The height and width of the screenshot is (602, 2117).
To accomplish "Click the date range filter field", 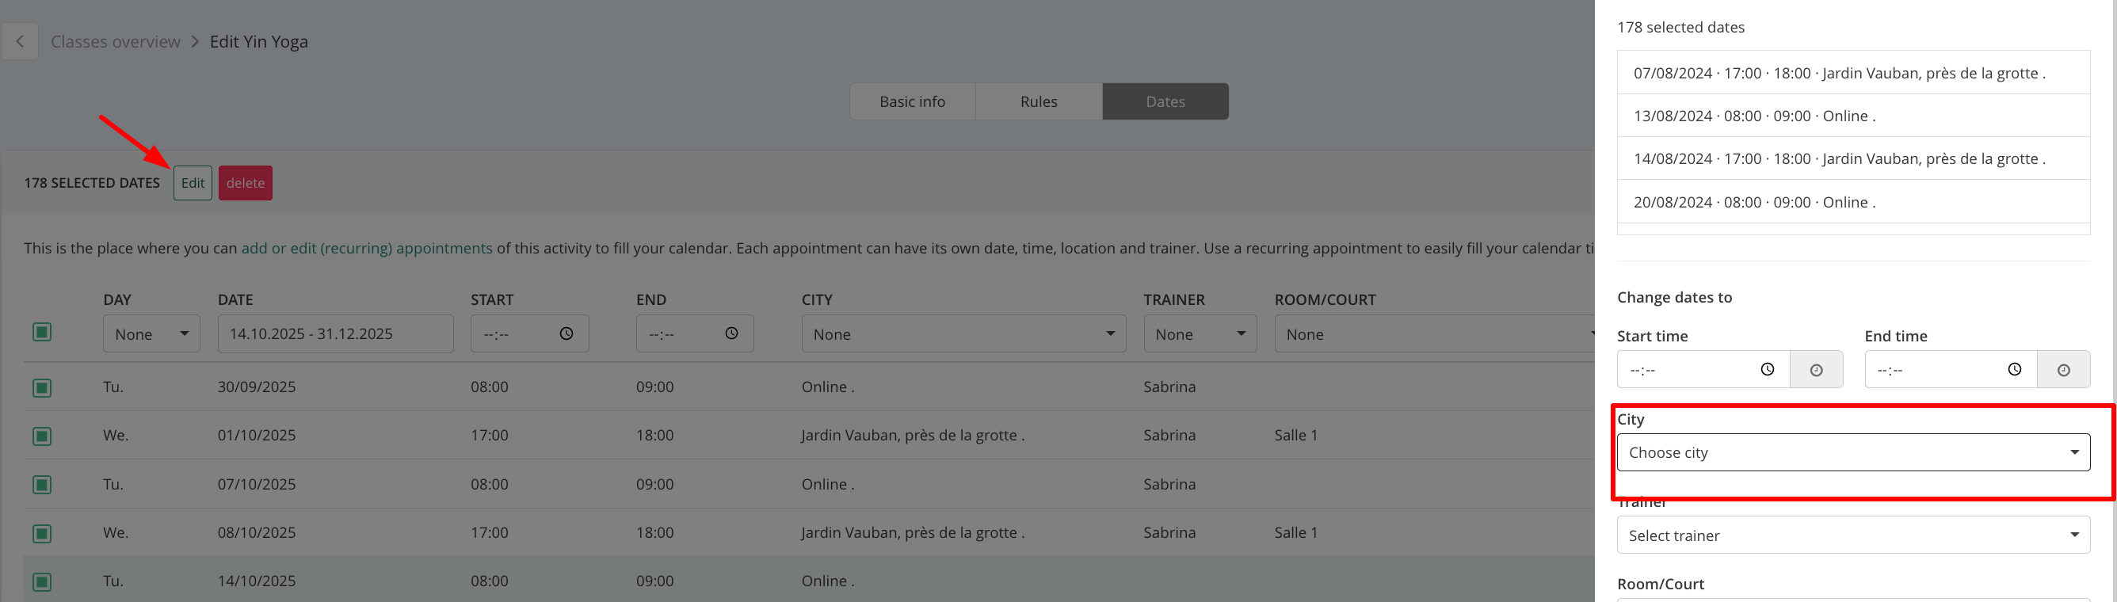I will [x=335, y=334].
